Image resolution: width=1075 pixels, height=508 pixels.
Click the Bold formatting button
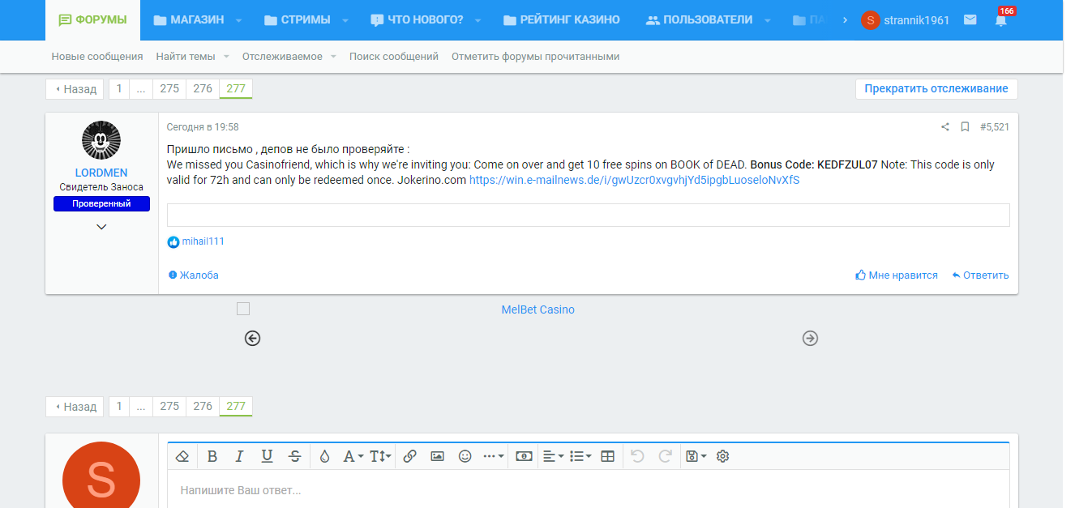click(212, 456)
